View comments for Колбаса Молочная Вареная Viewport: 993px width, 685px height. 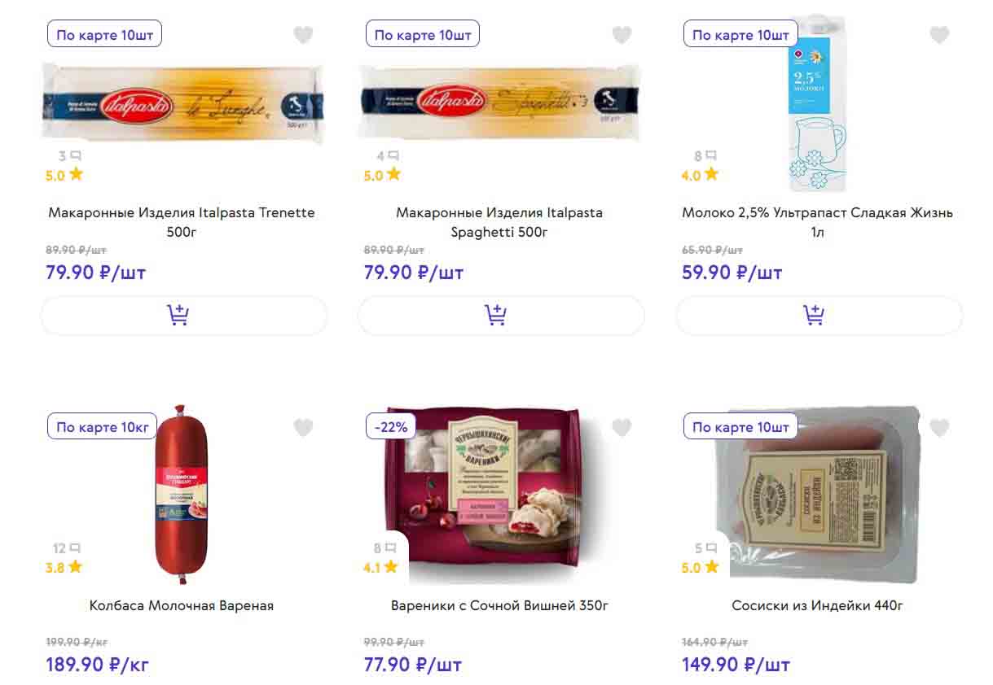click(x=67, y=548)
